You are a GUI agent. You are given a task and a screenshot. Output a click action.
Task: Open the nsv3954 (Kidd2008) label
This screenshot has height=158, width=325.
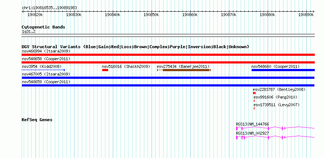tap(42, 66)
